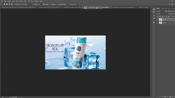Select the Subtract from selection mode icon

tap(9, 4)
